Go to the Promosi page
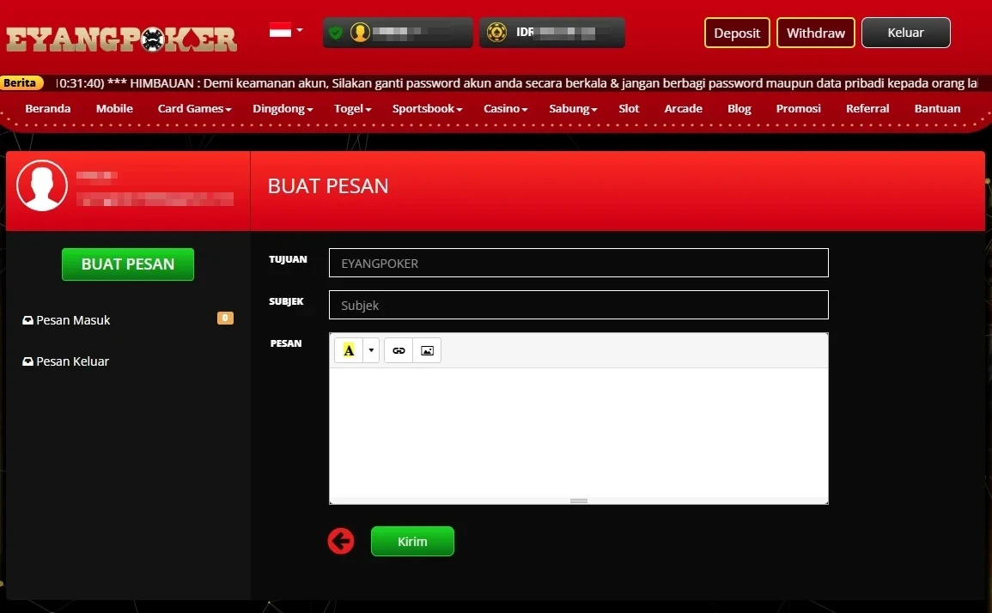 pyautogui.click(x=798, y=109)
